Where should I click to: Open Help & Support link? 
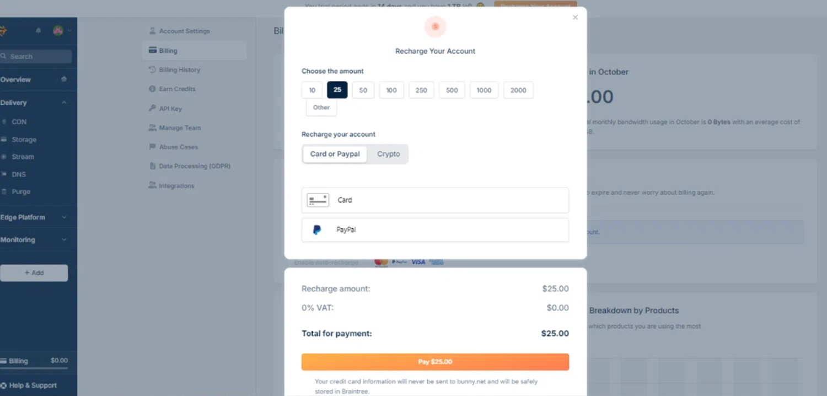[x=33, y=386]
